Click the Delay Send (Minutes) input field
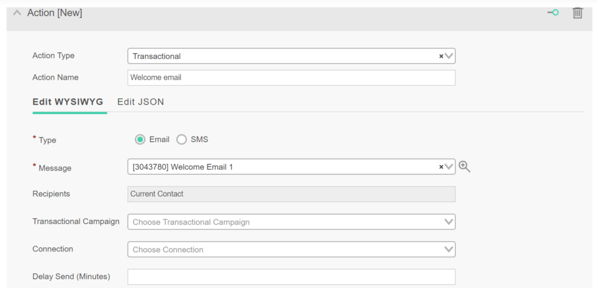 (x=292, y=277)
